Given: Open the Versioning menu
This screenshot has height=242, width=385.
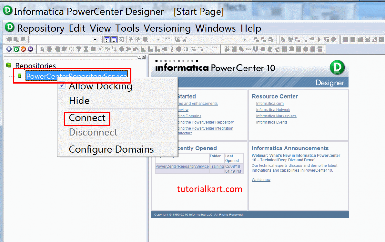Looking at the screenshot, I should tap(167, 28).
